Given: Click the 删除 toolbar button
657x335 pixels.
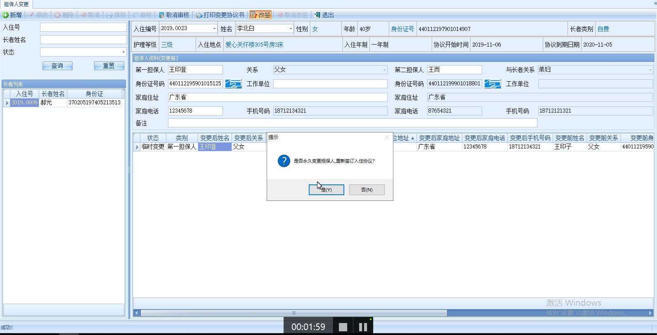Looking at the screenshot, I should click(64, 15).
